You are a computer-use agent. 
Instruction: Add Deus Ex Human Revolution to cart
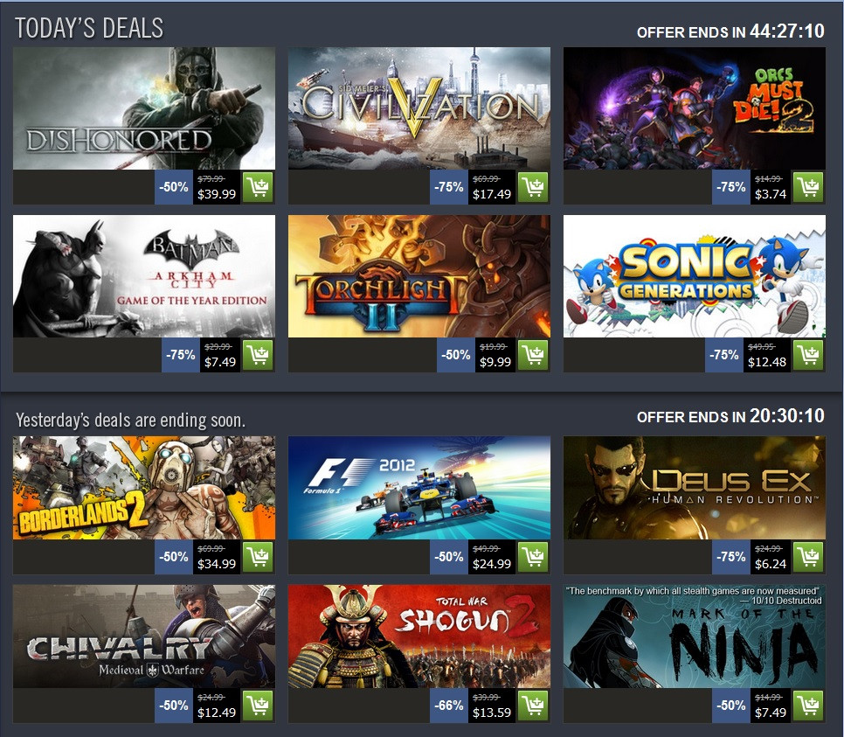coord(808,557)
